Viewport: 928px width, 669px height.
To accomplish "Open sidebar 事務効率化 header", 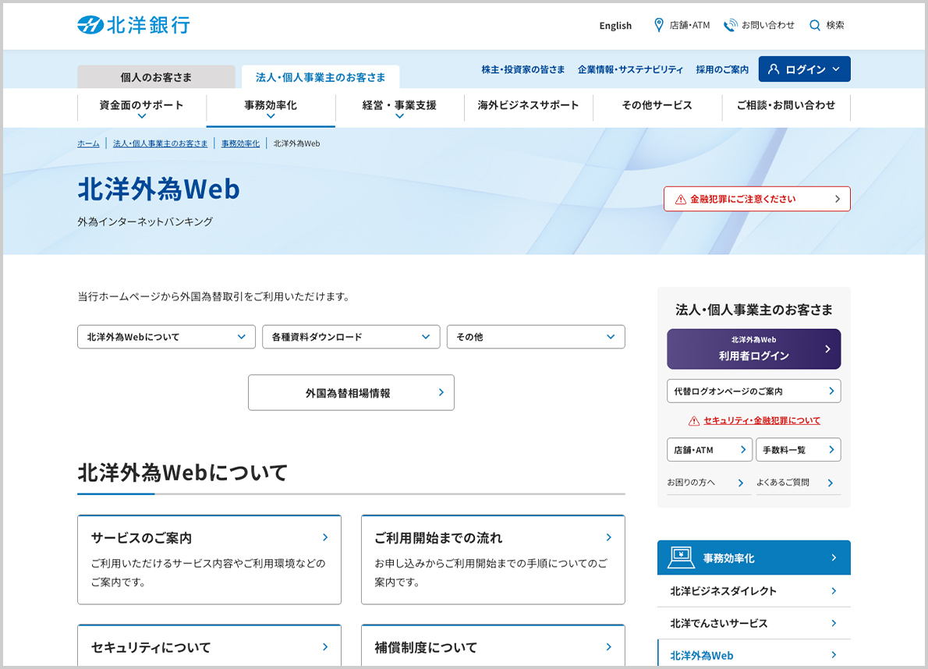I will [x=754, y=557].
